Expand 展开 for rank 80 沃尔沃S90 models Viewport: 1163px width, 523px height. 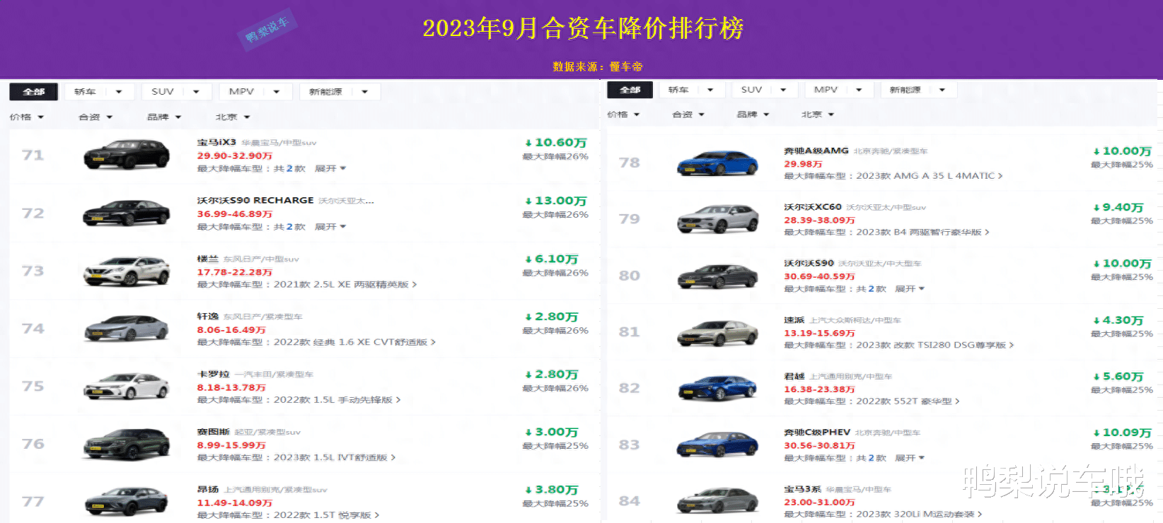910,289
